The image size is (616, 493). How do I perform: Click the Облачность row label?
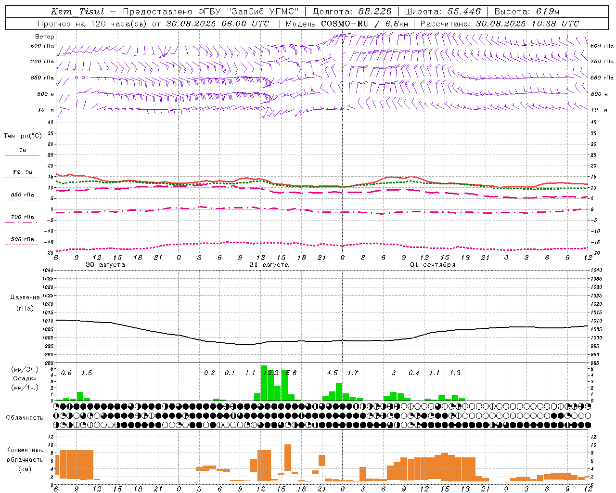[x=25, y=417]
